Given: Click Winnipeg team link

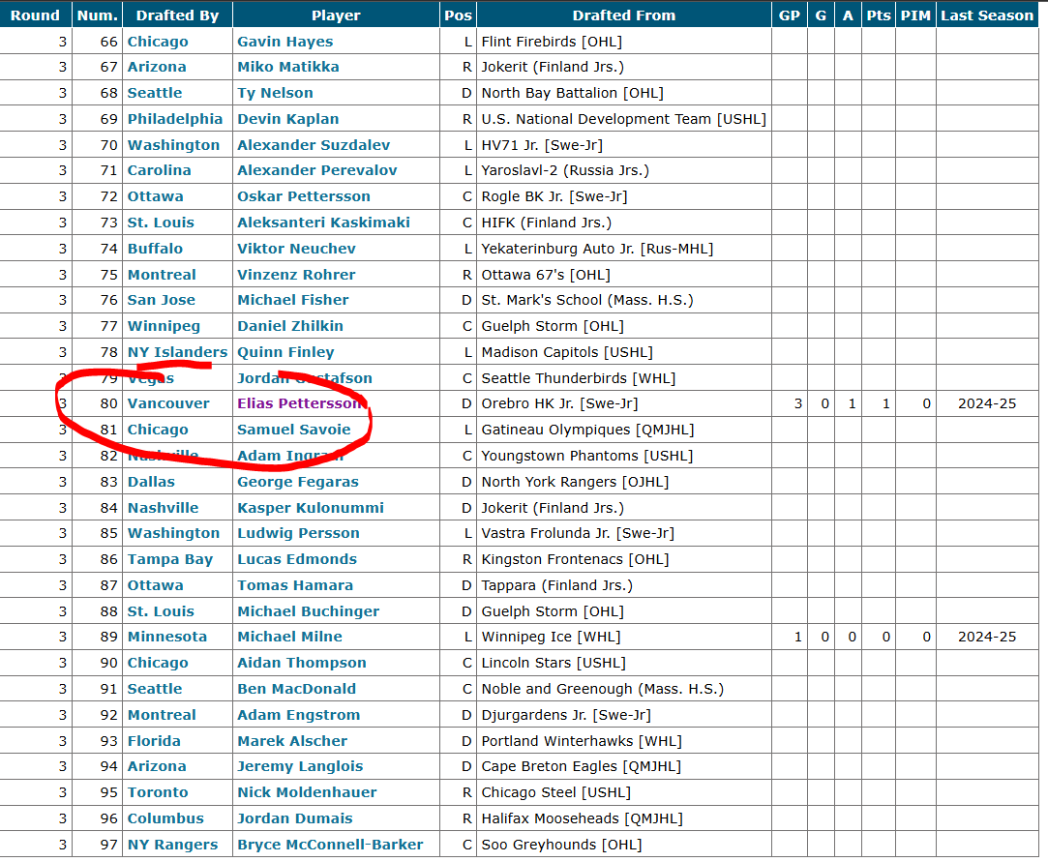Looking at the screenshot, I should point(164,326).
